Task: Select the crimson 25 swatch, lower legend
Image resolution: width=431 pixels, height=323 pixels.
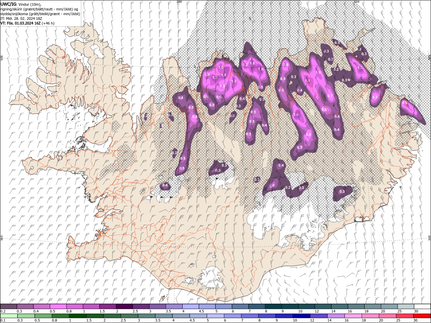Action: 404,316
